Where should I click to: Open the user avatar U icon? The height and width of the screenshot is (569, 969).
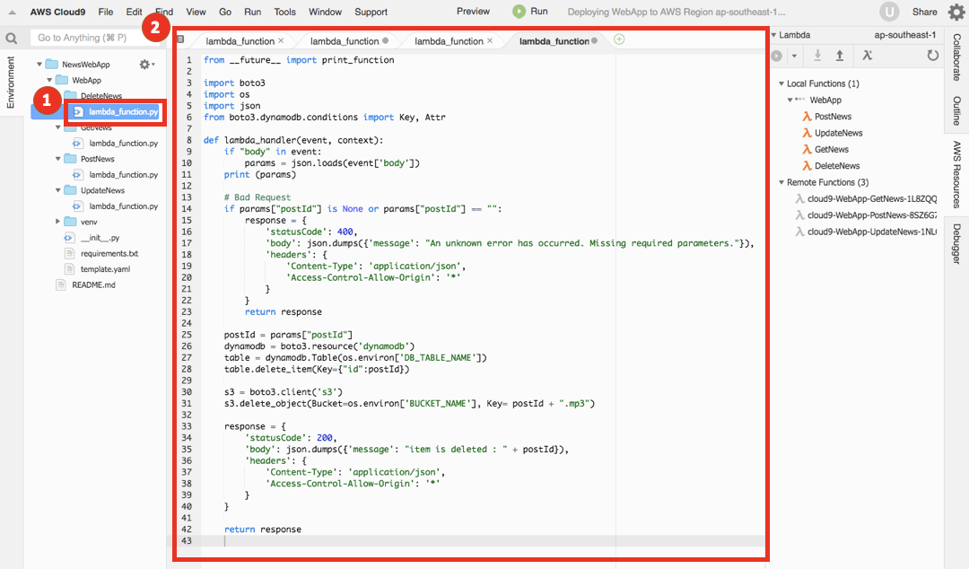pyautogui.click(x=889, y=12)
